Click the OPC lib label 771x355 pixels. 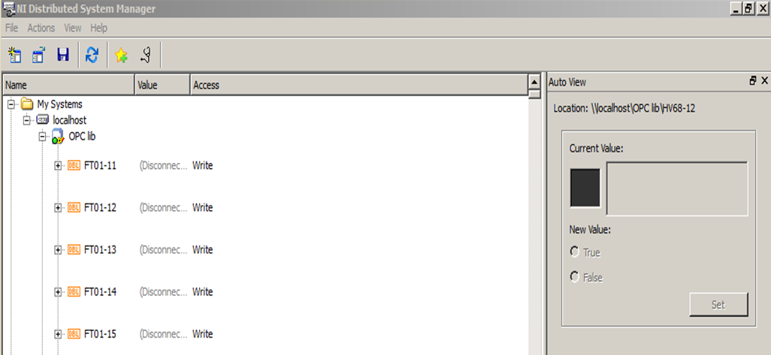[82, 137]
